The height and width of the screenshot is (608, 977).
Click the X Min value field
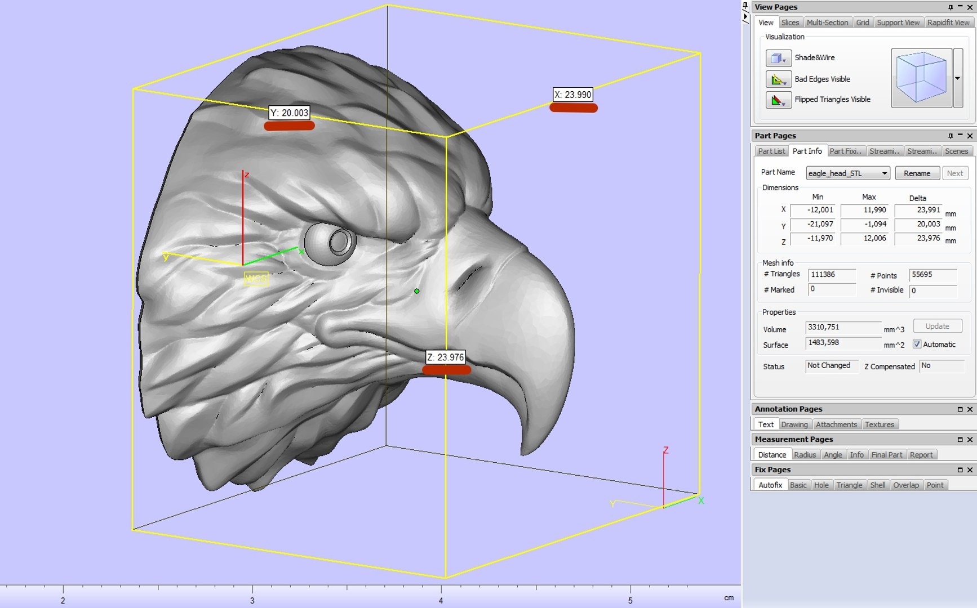814,211
